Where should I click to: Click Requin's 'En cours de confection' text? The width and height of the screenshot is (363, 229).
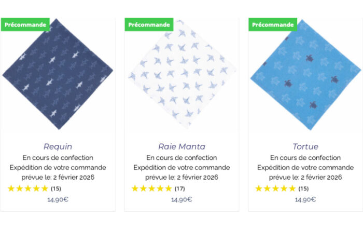[58, 158]
